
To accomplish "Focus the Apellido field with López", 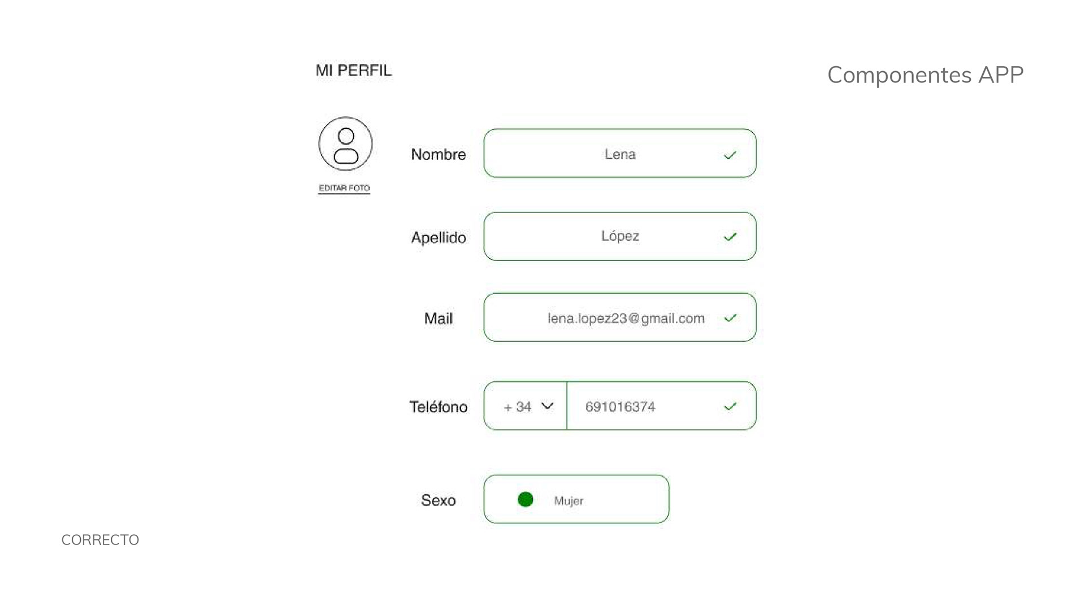I will 620,237.
